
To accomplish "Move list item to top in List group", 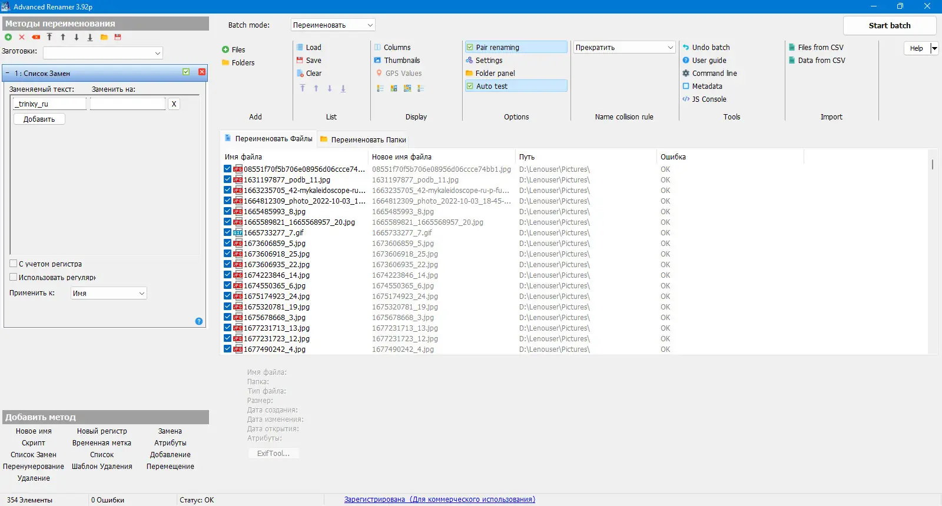I will click(x=303, y=88).
